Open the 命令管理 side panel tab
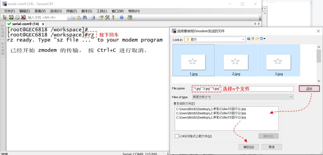Viewport: 323px width, 155px height. pyautogui.click(x=3, y=48)
